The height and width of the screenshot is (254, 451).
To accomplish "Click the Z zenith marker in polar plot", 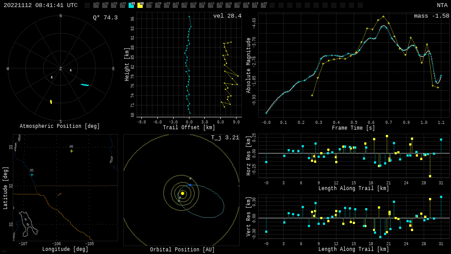I will click(61, 69).
